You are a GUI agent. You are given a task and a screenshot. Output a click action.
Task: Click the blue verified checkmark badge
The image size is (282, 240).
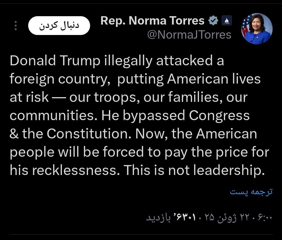pos(213,21)
